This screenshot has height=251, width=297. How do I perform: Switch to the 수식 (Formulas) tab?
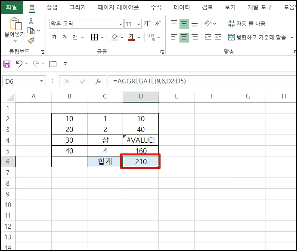pos(156,7)
